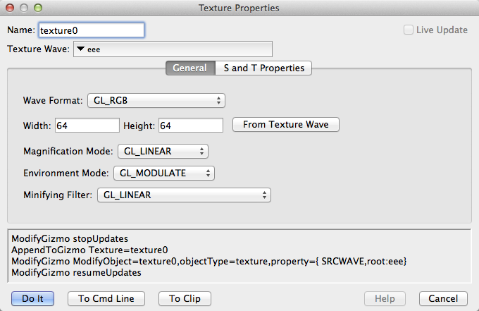Click the Do It button
This screenshot has height=311, width=479.
point(32,298)
